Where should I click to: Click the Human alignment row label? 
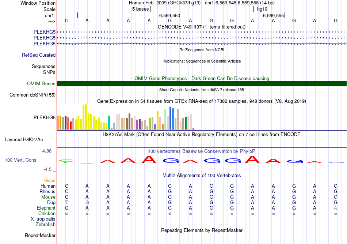(x=48, y=186)
